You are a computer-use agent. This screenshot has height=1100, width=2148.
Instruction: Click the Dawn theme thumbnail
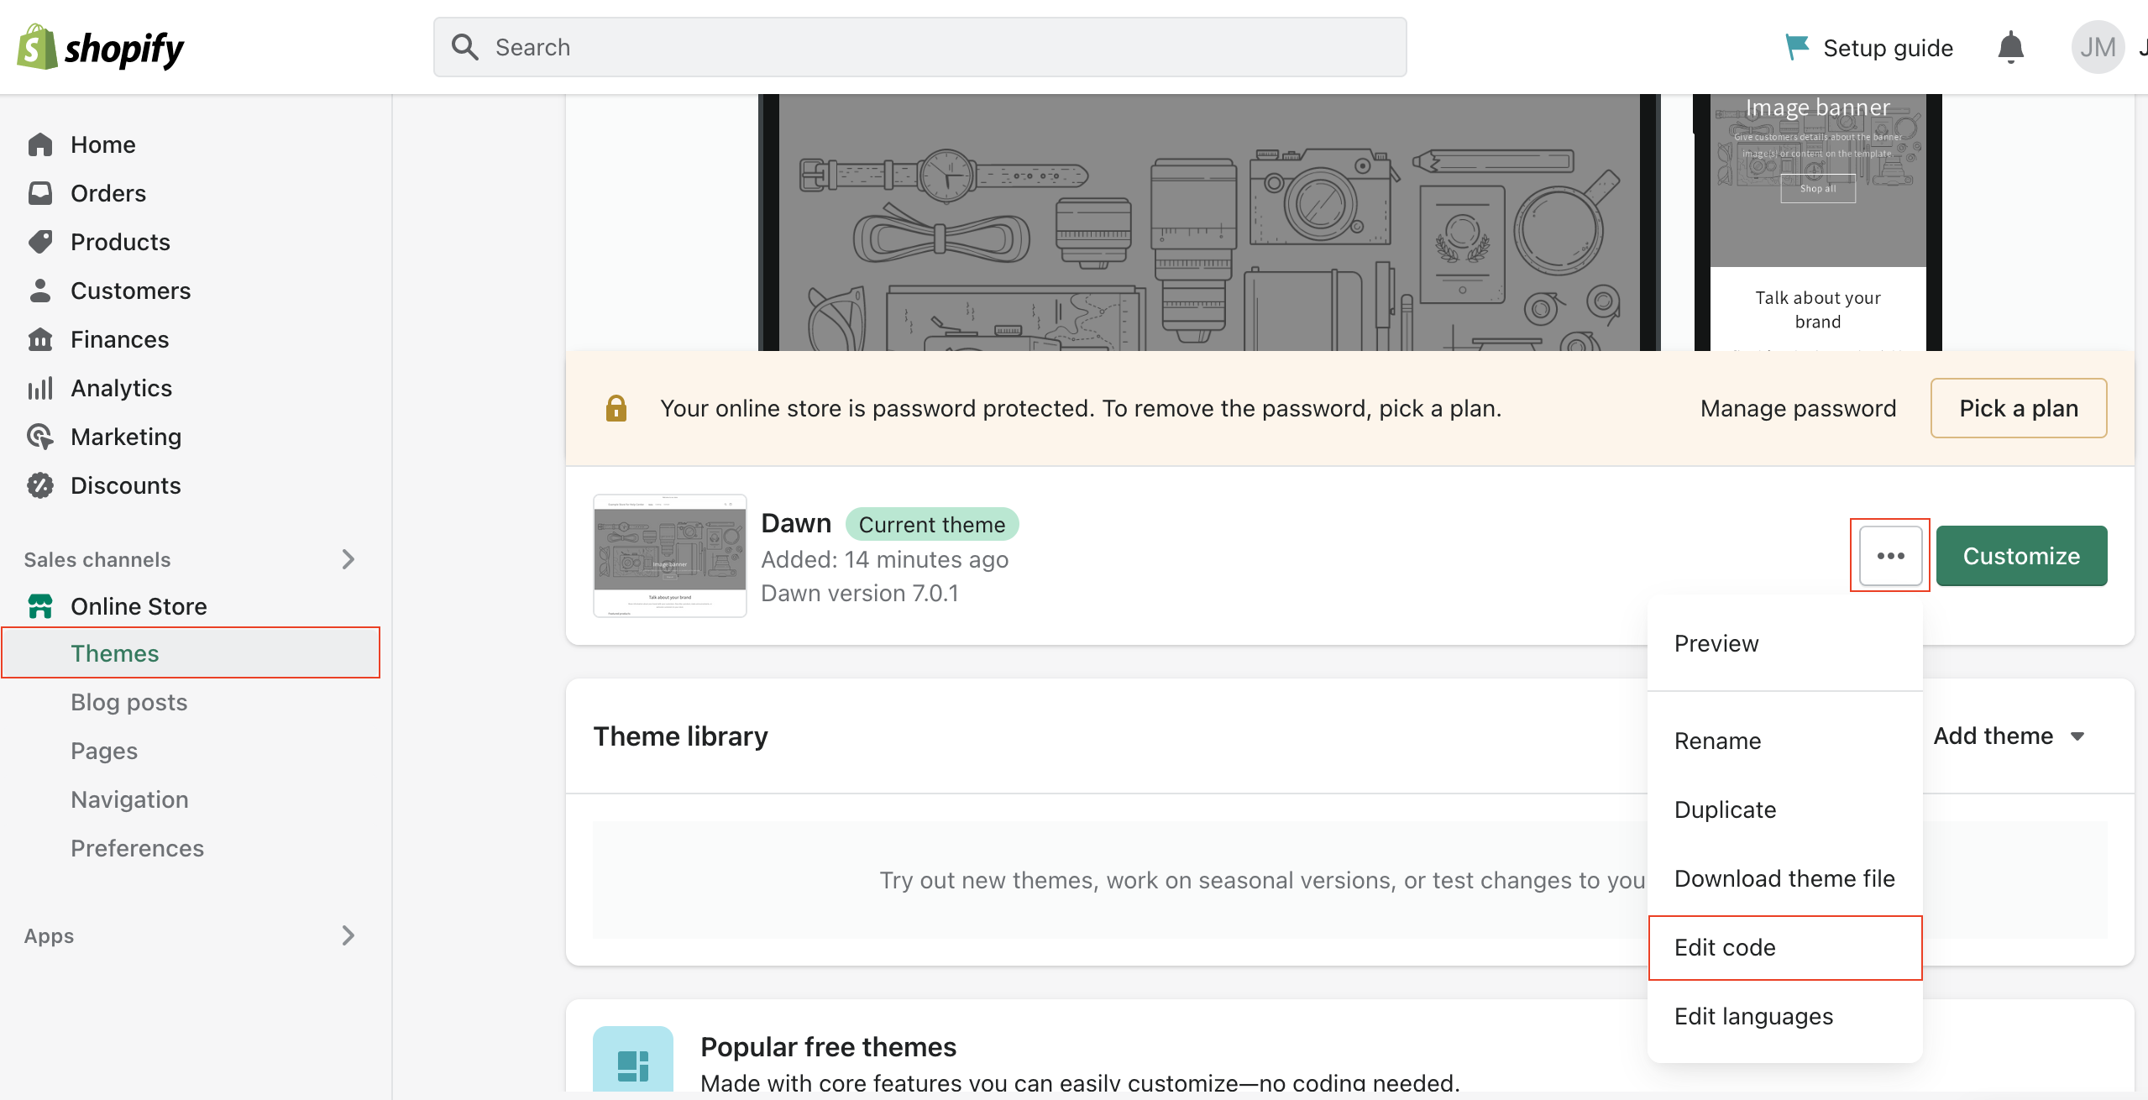(x=669, y=556)
